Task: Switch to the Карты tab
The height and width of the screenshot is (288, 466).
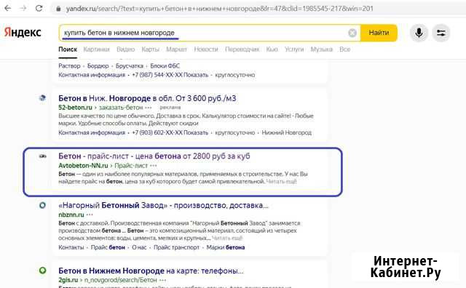Action: [x=151, y=49]
